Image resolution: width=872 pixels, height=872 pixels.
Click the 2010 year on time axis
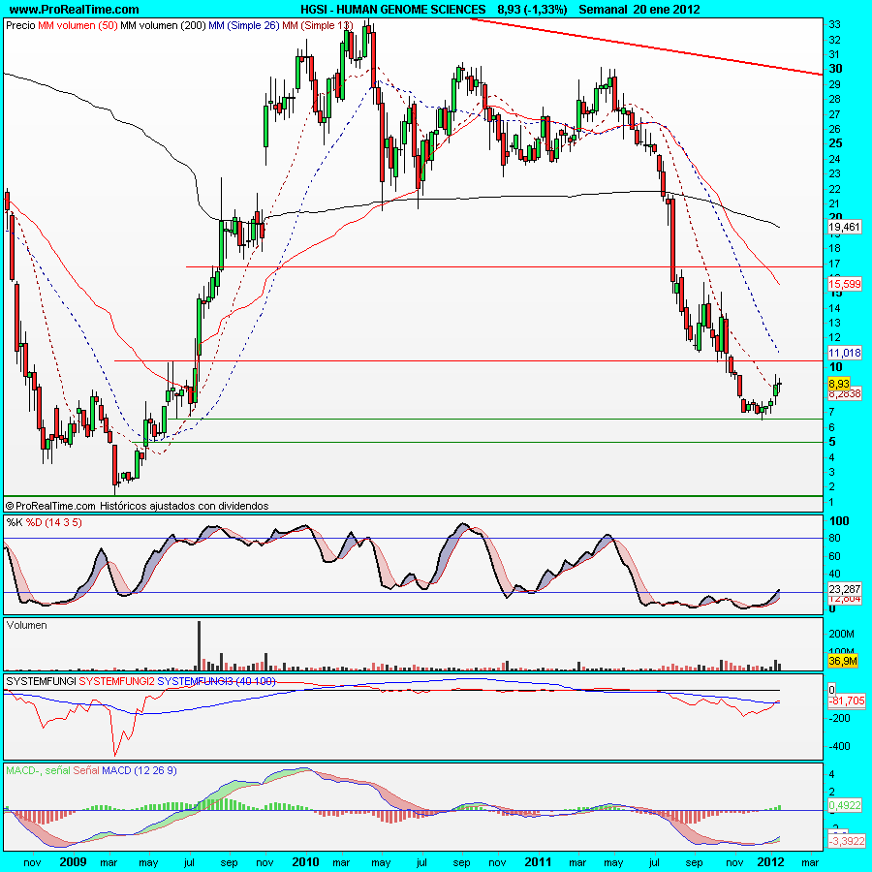(x=305, y=862)
